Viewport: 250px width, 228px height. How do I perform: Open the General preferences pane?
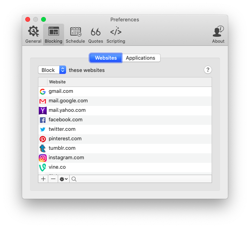[33, 34]
